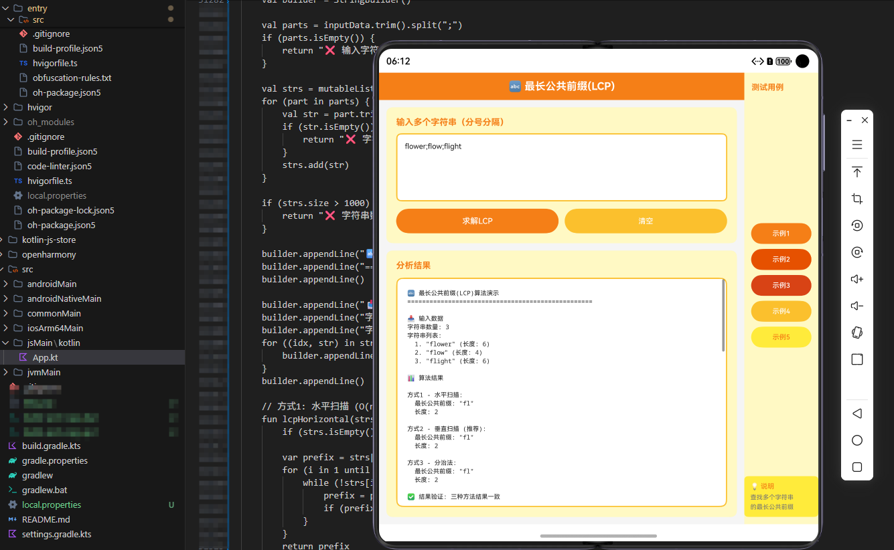
Task: Expand the kotlin-js-store folder
Action: [1, 240]
